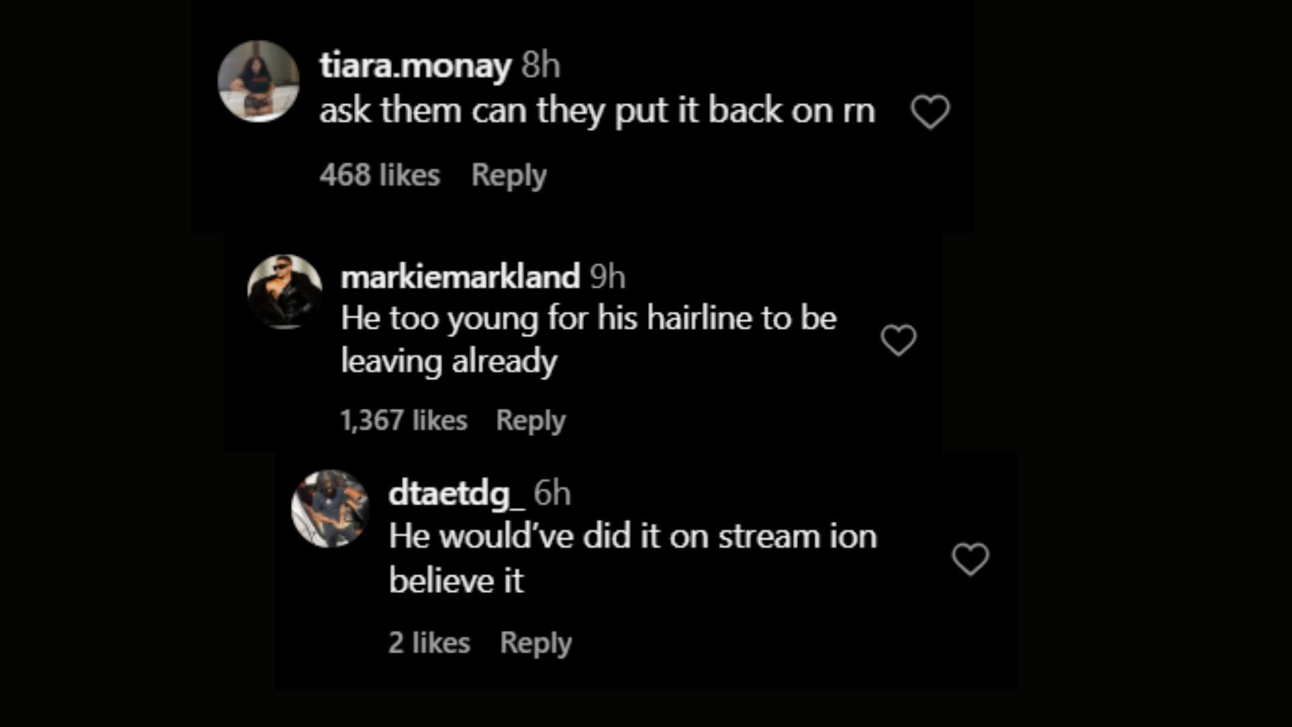Screen dimensions: 1292x727
Task: Like the dtaetdg_ comment via heart icon
Action: coord(970,559)
